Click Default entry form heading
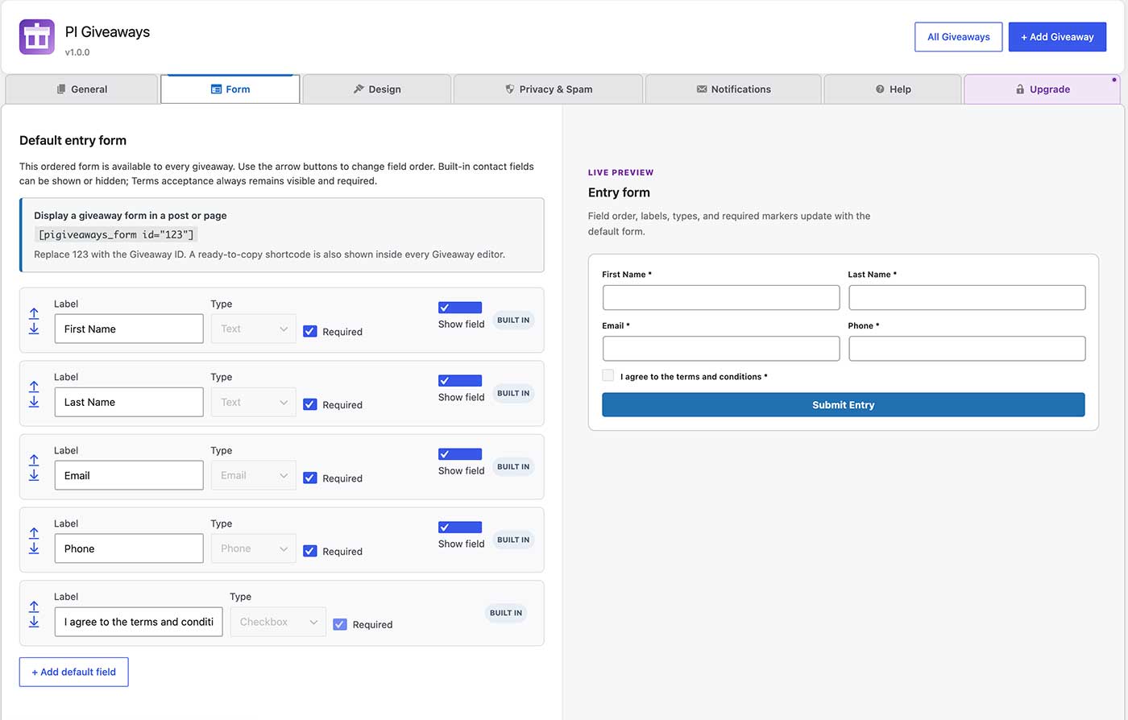Screen dimensions: 1128x720 coord(73,140)
